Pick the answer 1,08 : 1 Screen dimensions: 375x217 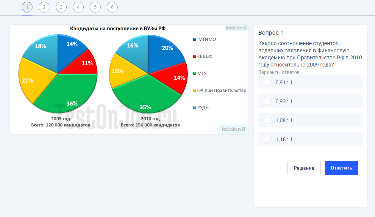coord(267,120)
